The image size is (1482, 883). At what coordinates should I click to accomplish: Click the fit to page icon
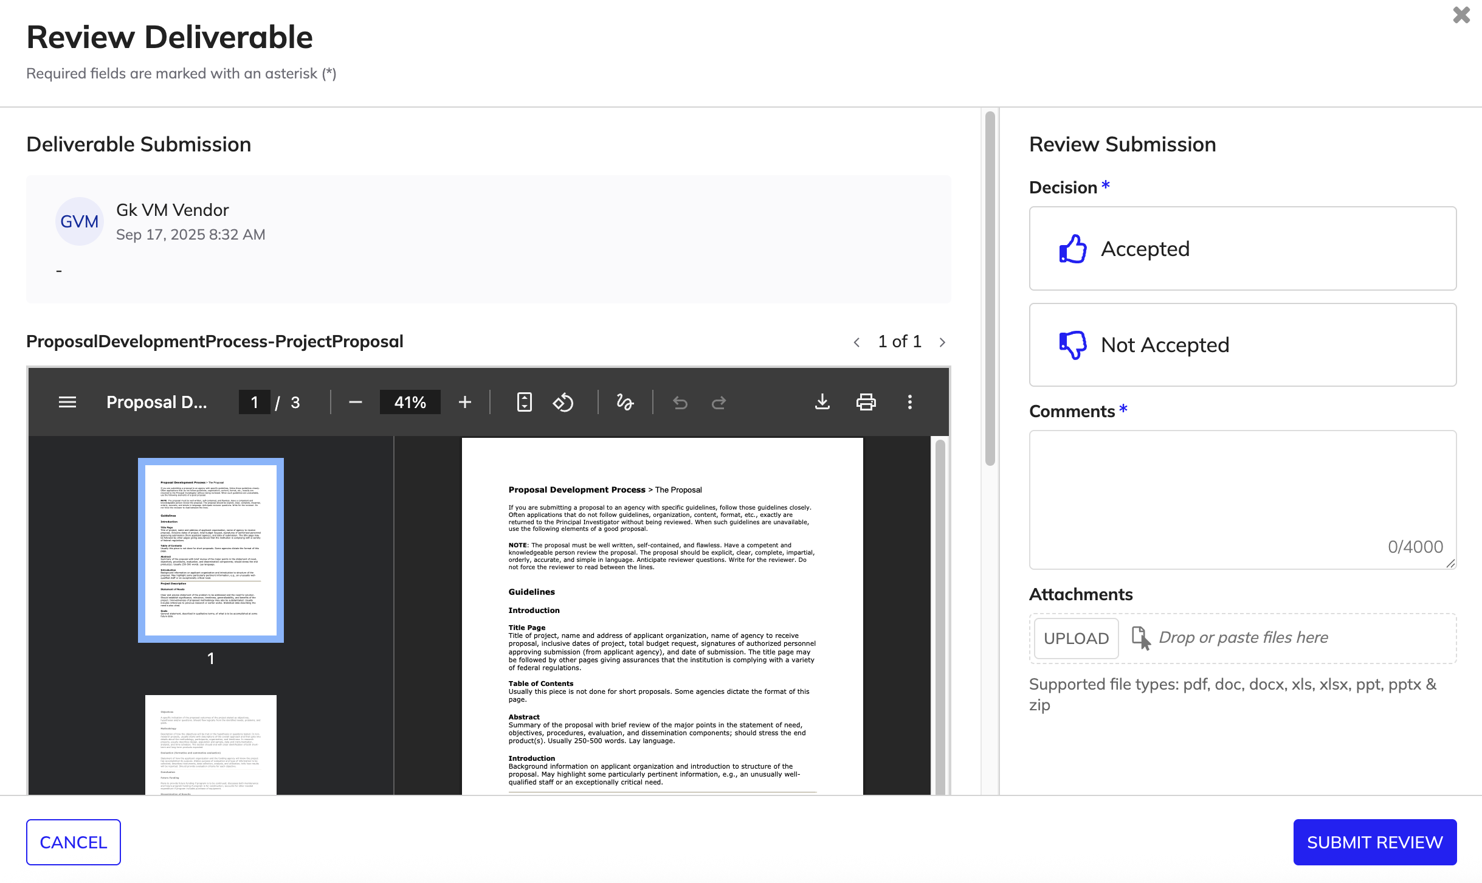pos(524,402)
